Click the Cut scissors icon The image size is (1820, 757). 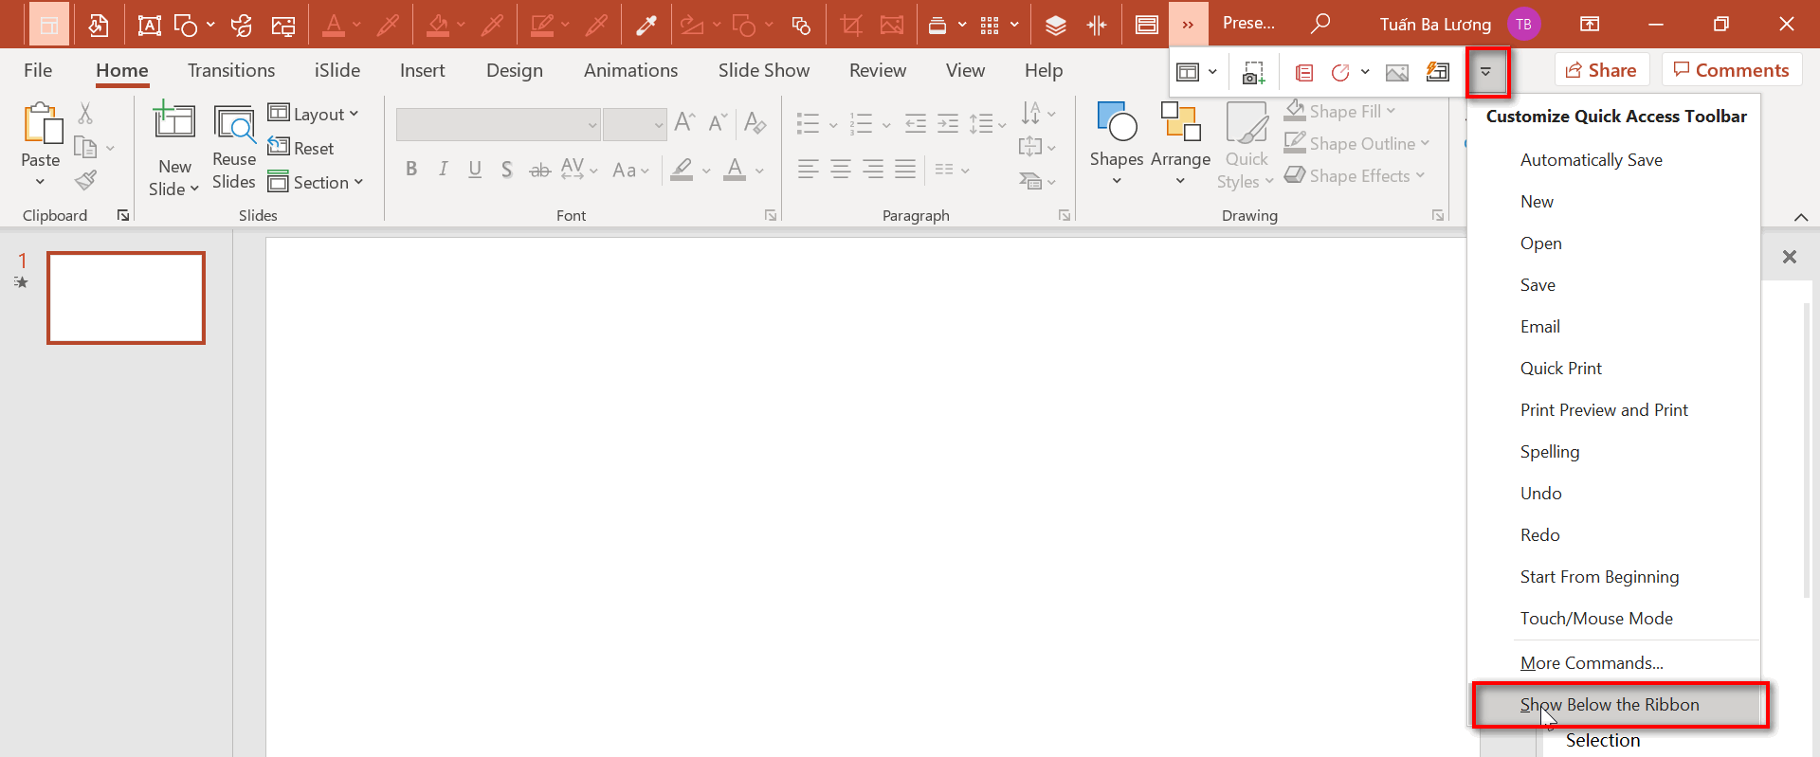click(x=85, y=114)
